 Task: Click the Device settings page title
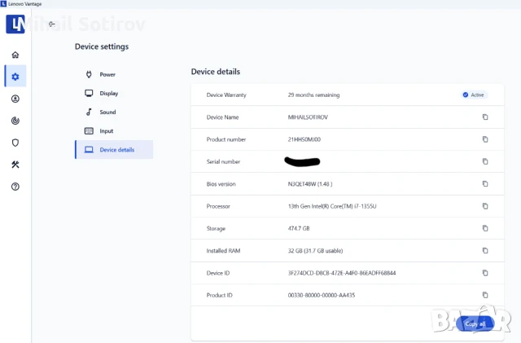pyautogui.click(x=102, y=46)
